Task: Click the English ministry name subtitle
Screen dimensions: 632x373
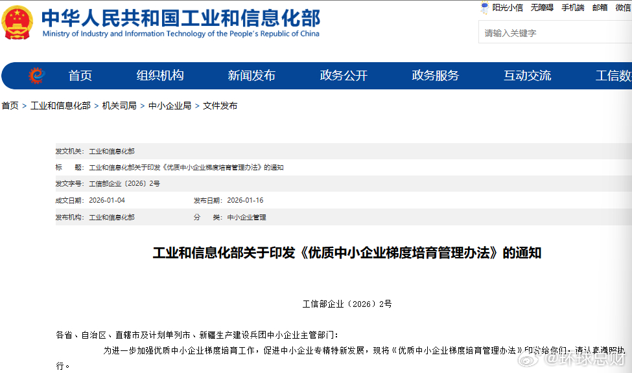Action: tap(181, 34)
